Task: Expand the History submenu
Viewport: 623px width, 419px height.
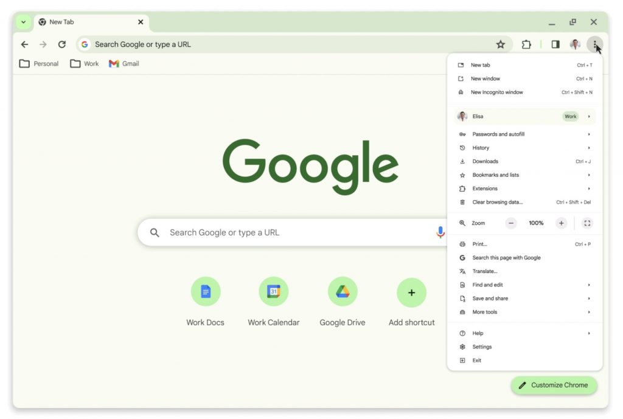Action: (x=481, y=147)
